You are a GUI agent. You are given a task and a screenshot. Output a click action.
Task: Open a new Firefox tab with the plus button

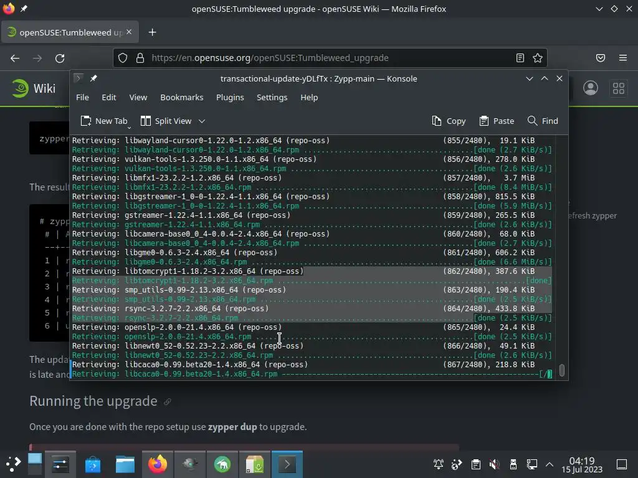pos(152,32)
